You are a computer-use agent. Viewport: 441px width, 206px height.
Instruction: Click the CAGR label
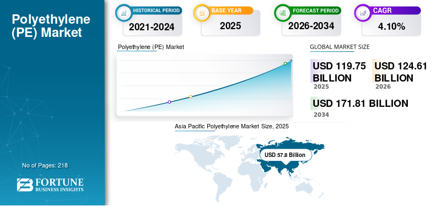[x=382, y=10]
